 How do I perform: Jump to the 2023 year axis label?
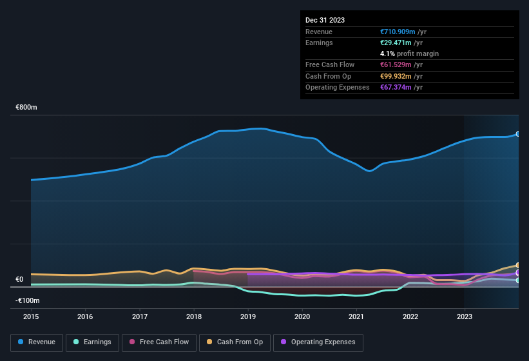pyautogui.click(x=465, y=317)
